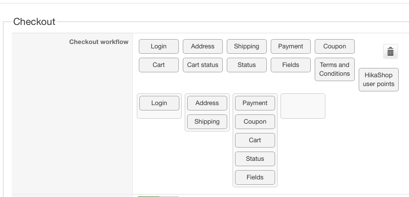The width and height of the screenshot is (409, 197).
Task: Select the Login block in available list
Action: 159,46
